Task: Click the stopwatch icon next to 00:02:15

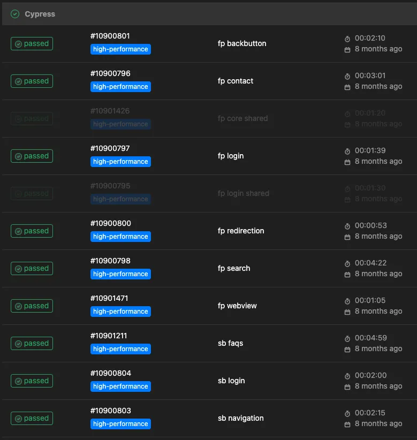Action: (x=347, y=413)
